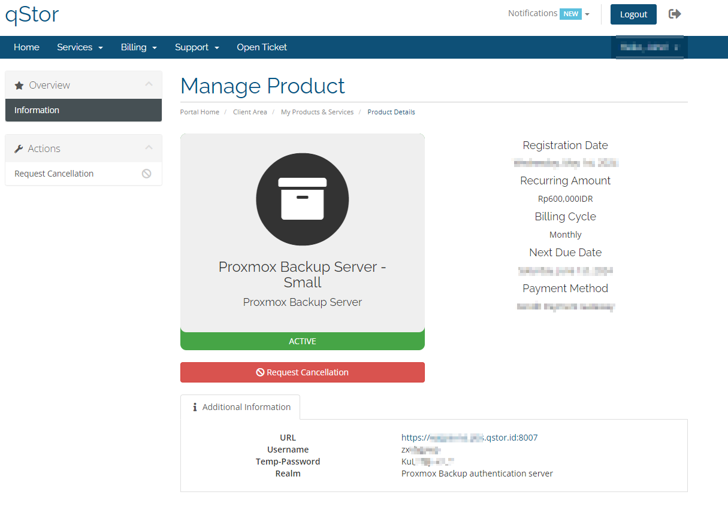Click the Billing Cycle label
Viewport: 728px width, 525px height.
coord(566,217)
